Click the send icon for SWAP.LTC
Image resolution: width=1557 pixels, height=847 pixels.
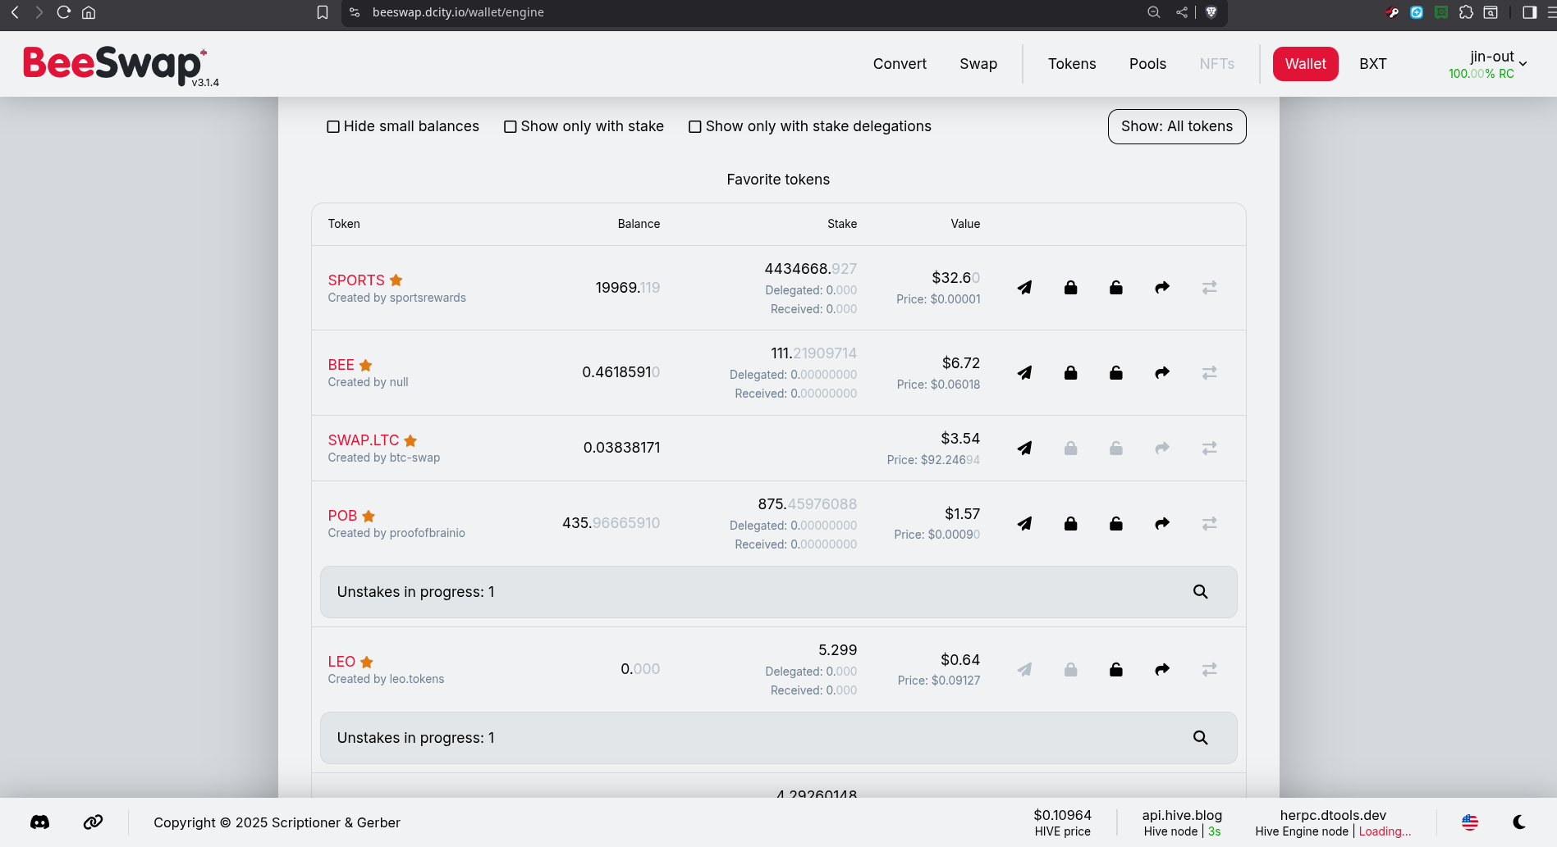[x=1024, y=449]
